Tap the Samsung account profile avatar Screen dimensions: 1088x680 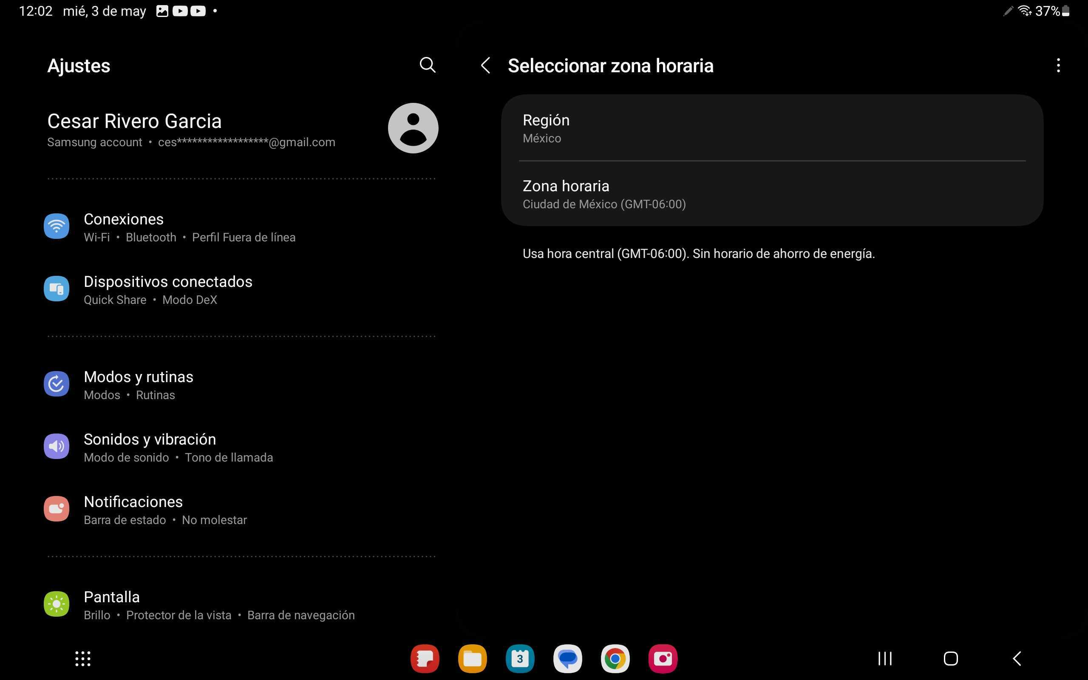coord(413,128)
